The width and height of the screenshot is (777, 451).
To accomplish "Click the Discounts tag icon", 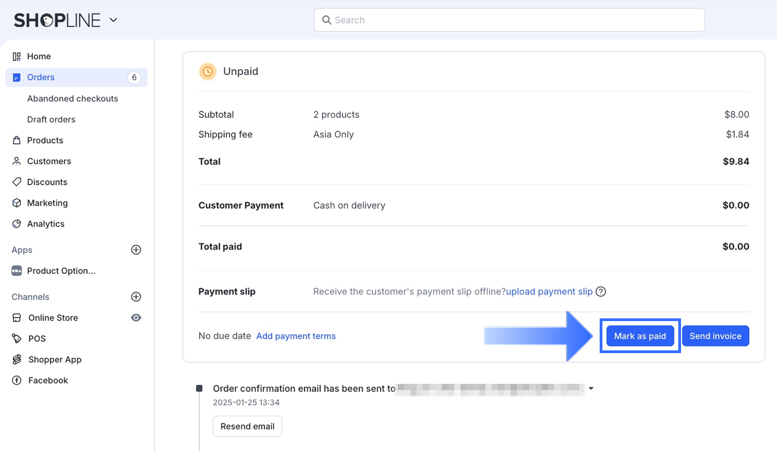I will (17, 182).
